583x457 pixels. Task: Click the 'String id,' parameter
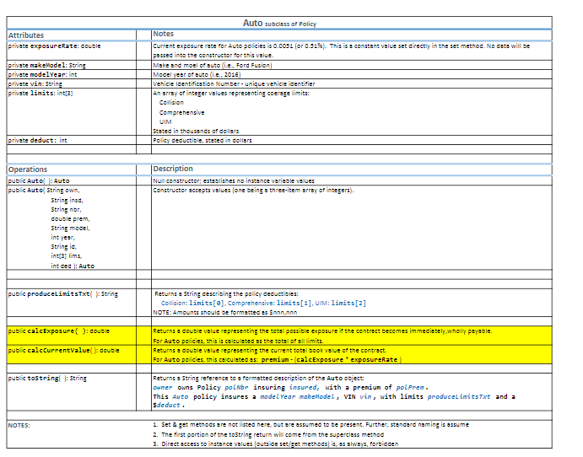[64, 246]
